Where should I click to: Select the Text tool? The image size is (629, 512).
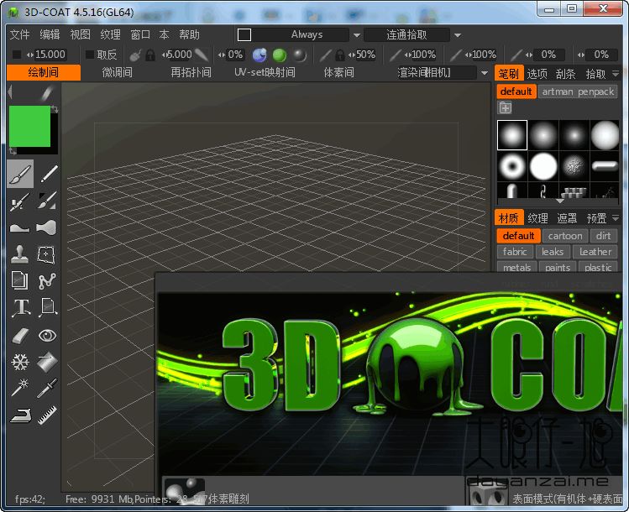tap(21, 308)
